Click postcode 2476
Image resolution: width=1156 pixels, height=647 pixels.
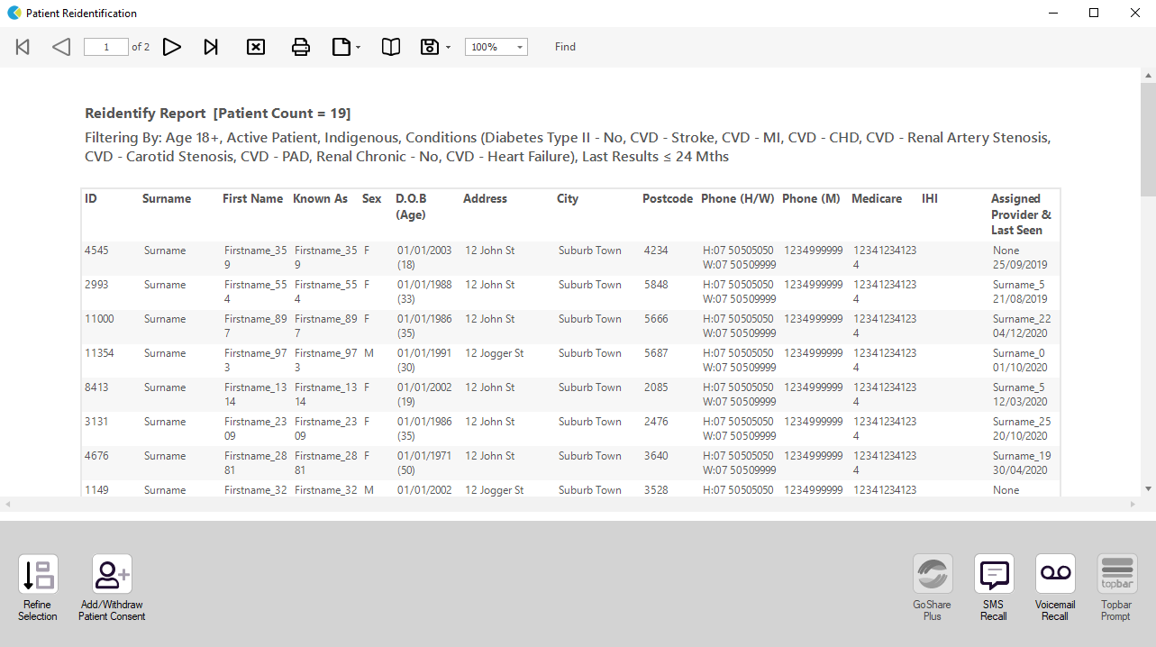point(656,422)
